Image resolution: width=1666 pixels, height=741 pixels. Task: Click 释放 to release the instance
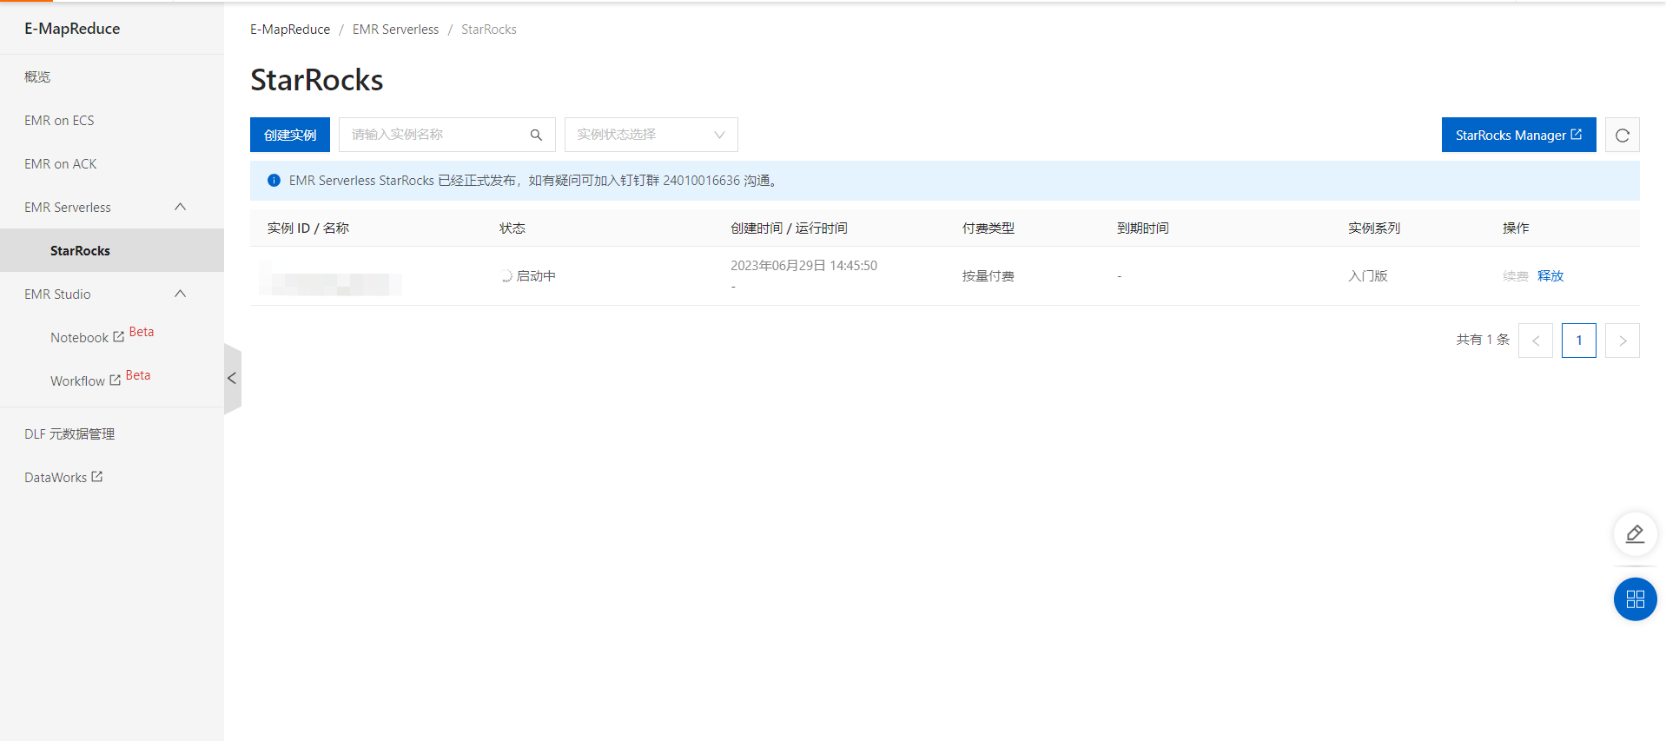(x=1550, y=275)
